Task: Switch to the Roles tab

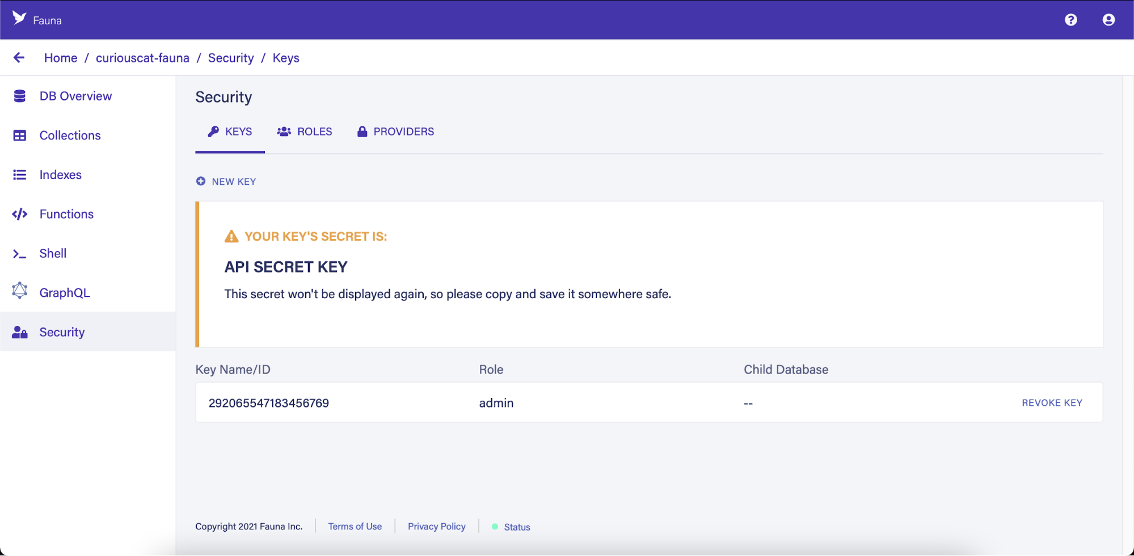Action: 305,131
